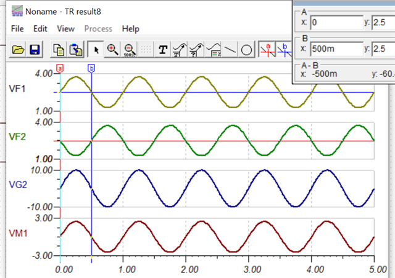Select the line drawing tool

[230, 49]
